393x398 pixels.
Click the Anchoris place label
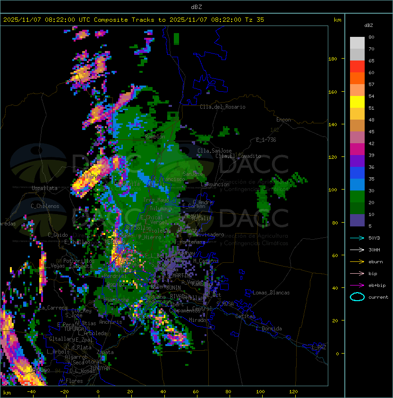click(111, 322)
